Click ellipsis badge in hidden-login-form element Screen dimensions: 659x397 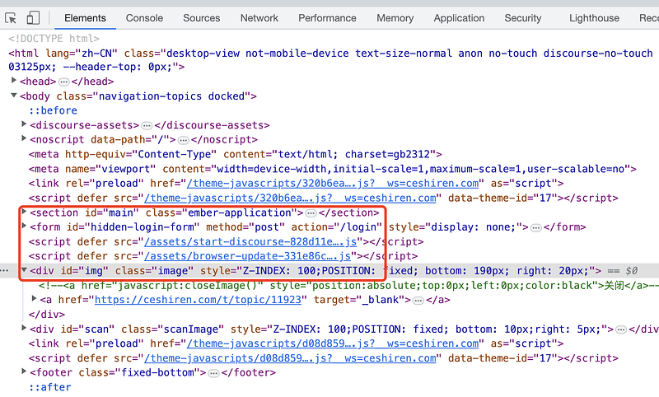[536, 228]
